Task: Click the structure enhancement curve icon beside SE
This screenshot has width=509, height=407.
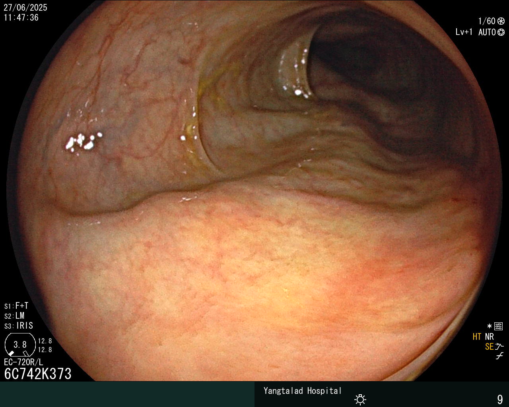Action: 499,347
